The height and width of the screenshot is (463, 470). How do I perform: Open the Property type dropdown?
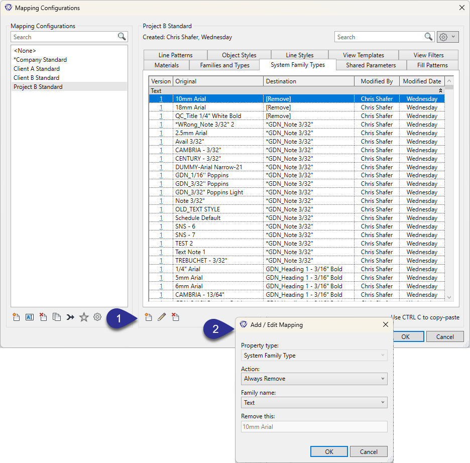(x=314, y=356)
